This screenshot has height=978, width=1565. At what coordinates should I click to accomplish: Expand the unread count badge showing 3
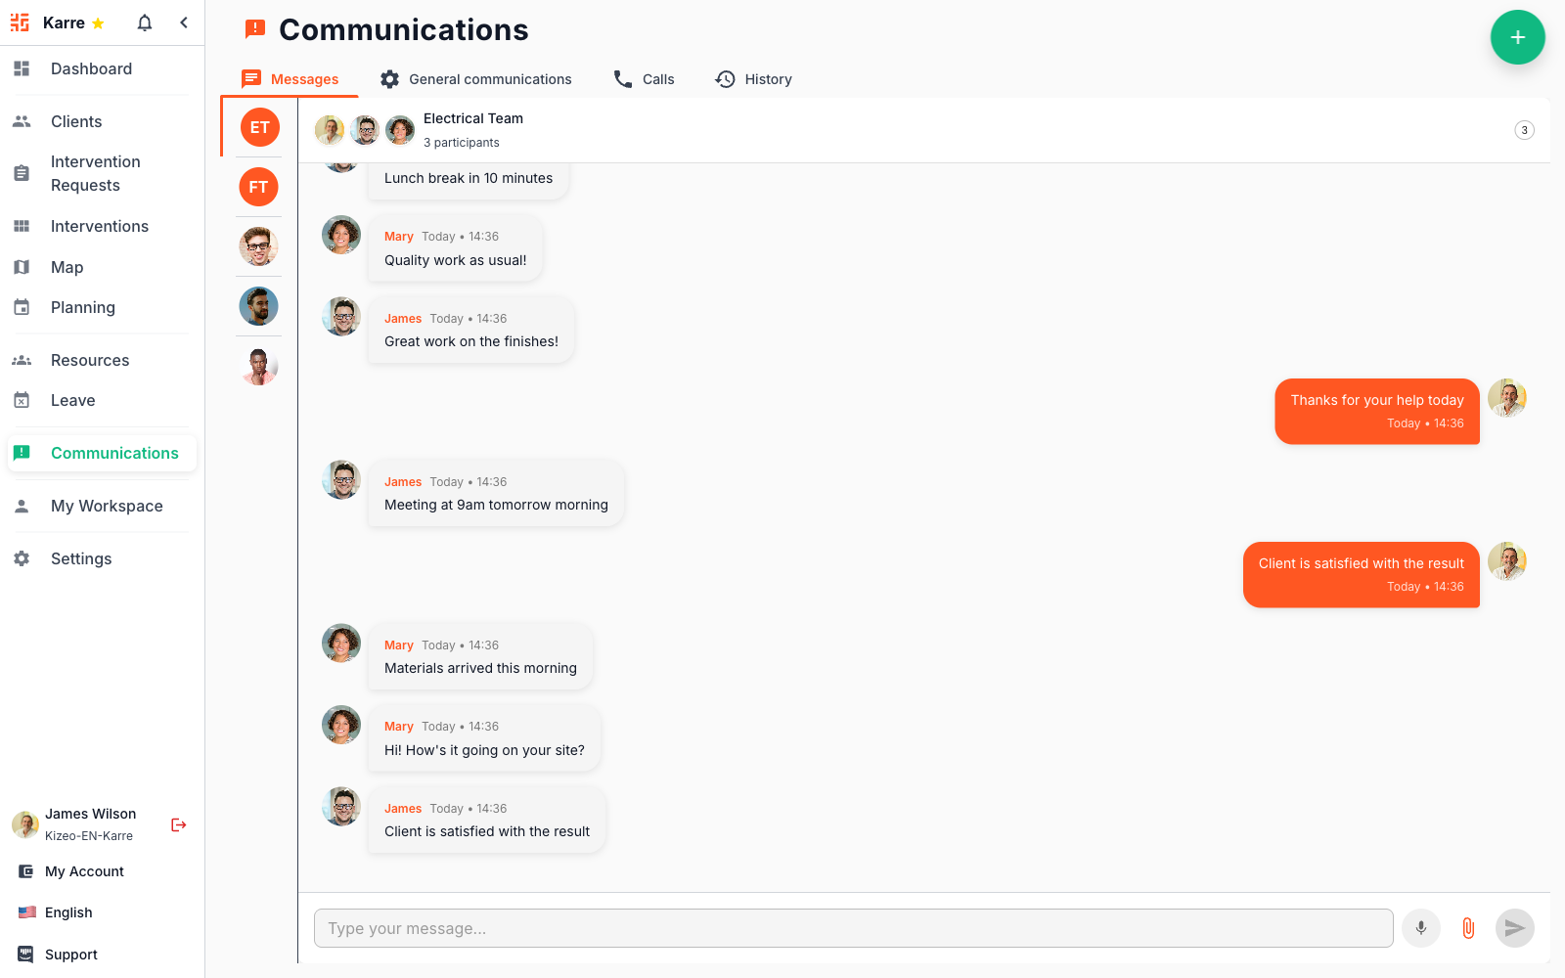[1523, 129]
